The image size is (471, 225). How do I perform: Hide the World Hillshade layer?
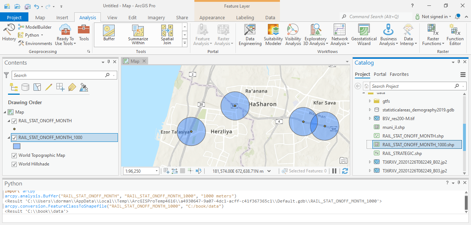(x=15, y=164)
